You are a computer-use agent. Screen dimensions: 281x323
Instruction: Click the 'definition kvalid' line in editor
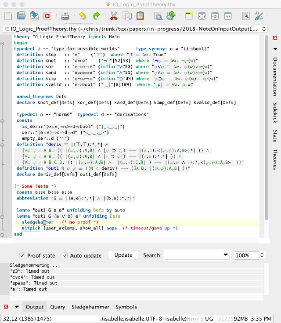105,84
